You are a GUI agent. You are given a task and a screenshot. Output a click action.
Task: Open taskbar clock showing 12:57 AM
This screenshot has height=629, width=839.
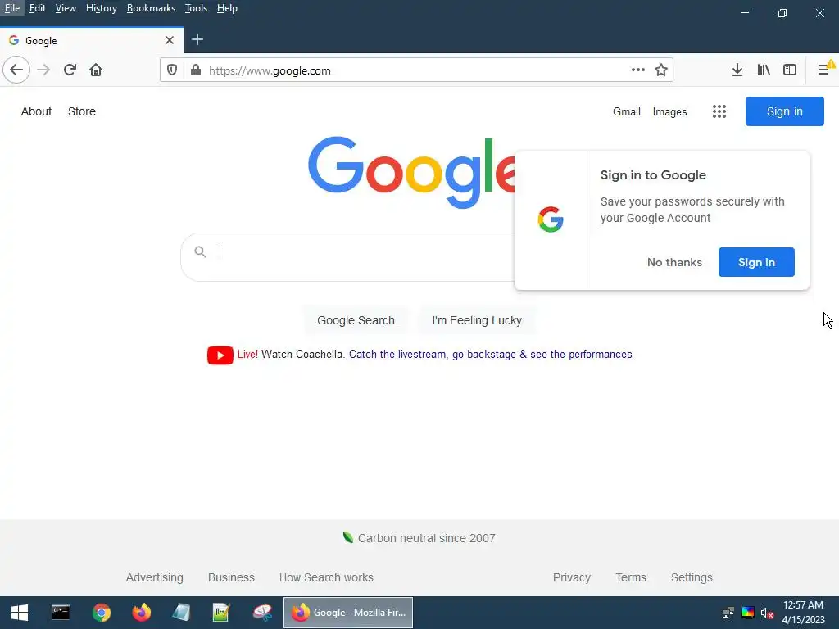pos(803,613)
